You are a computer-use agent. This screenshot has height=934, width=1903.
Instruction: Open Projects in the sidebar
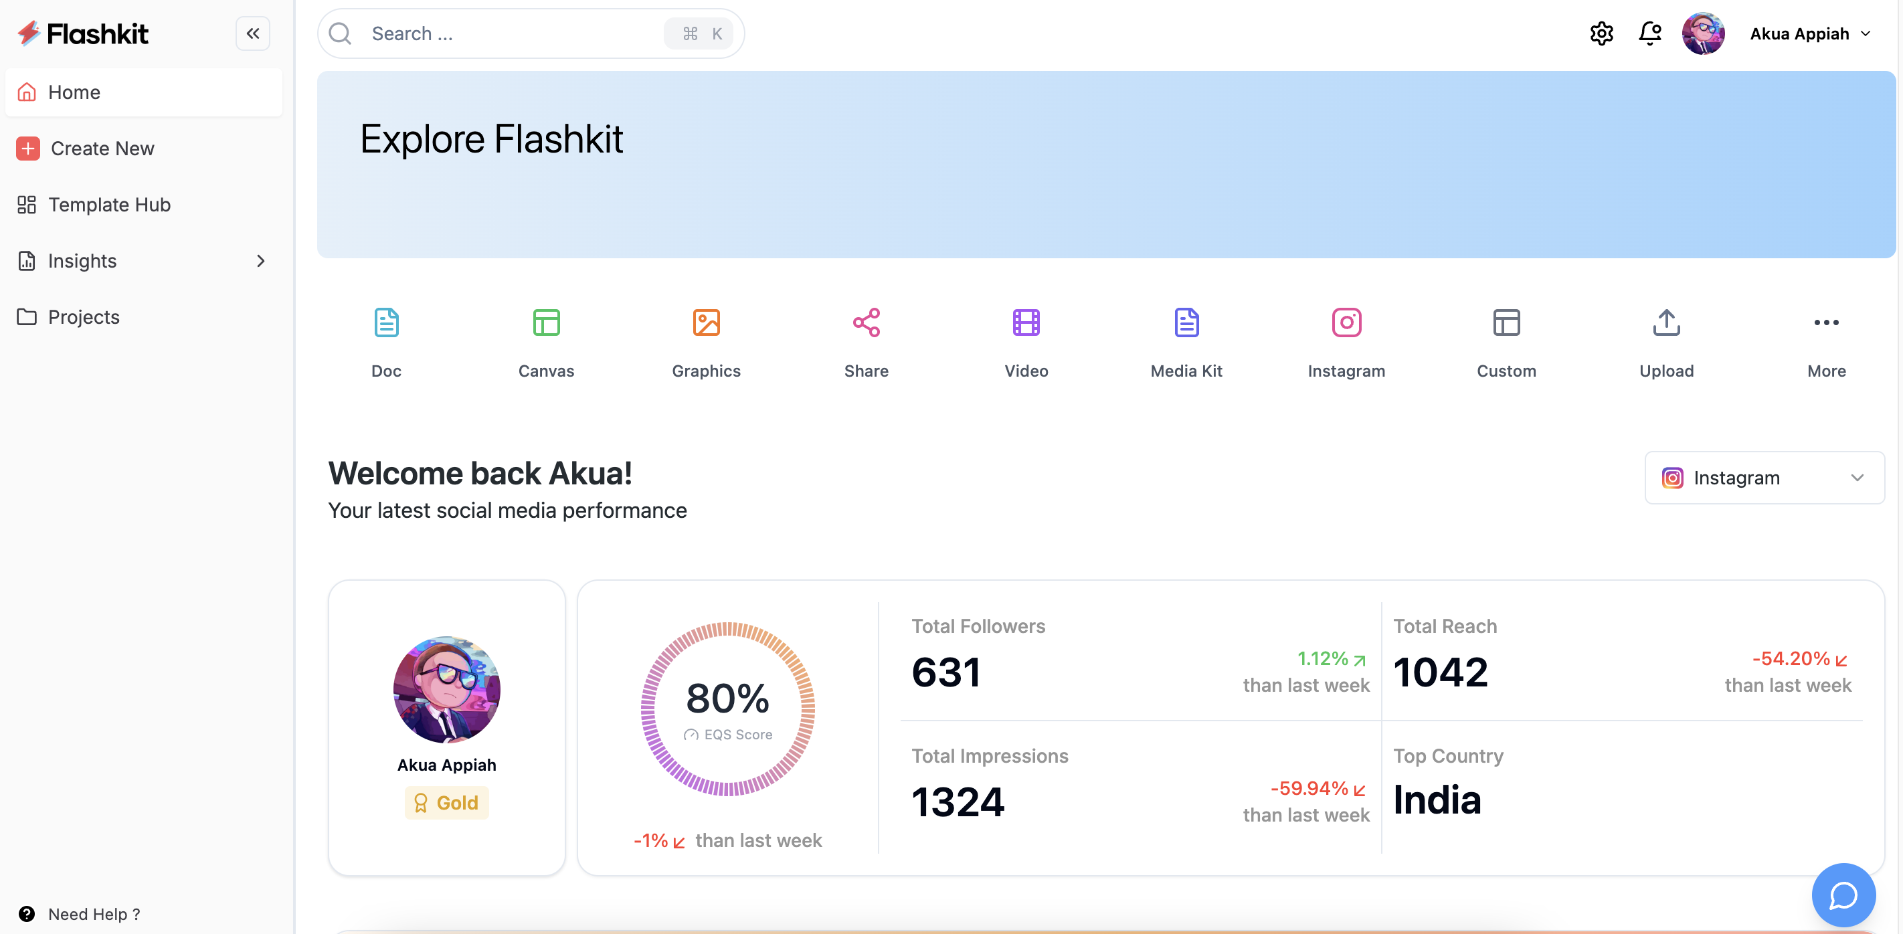coord(143,317)
